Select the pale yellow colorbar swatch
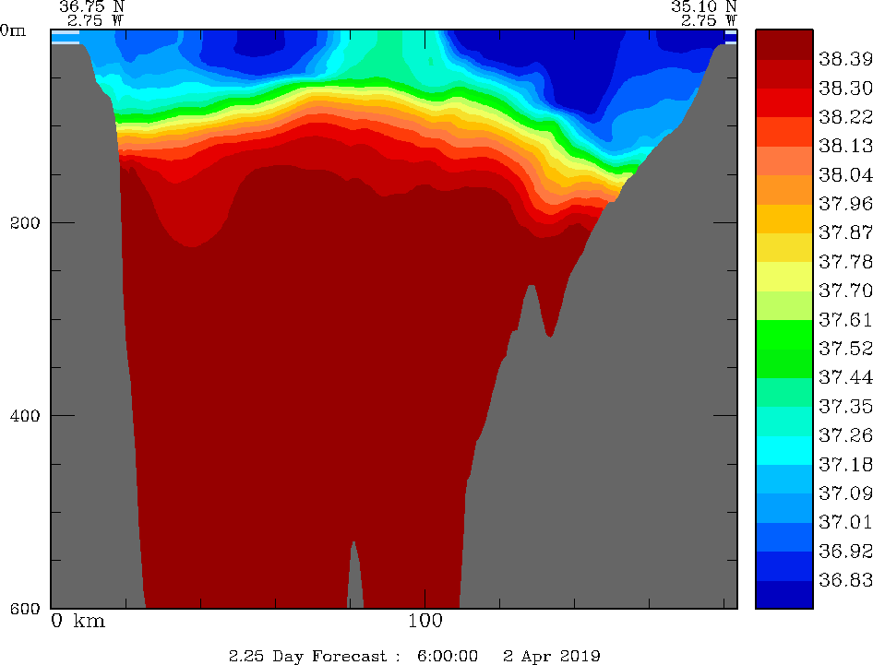The height and width of the screenshot is (665, 873). [x=783, y=277]
